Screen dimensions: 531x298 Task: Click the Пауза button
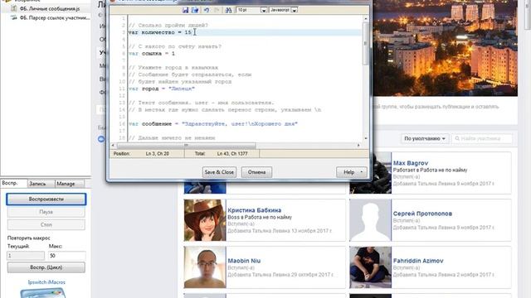pyautogui.click(x=46, y=212)
